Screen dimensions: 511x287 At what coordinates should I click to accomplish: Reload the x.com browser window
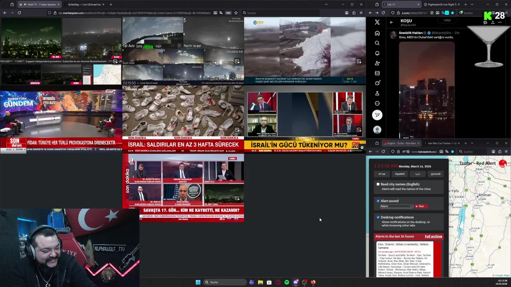[x=383, y=13]
